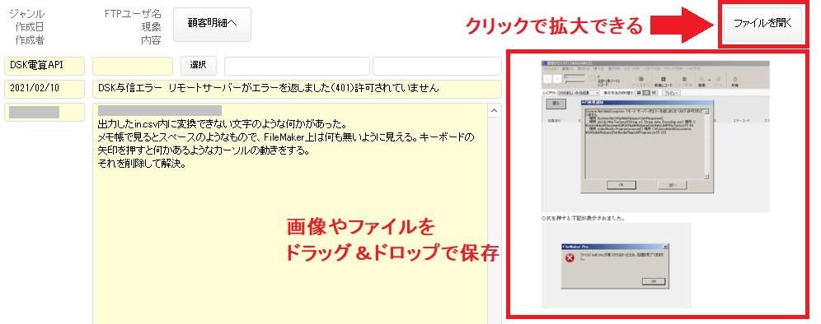Click the empty yellow FTP user name field
This screenshot has width=821, height=324.
point(133,66)
